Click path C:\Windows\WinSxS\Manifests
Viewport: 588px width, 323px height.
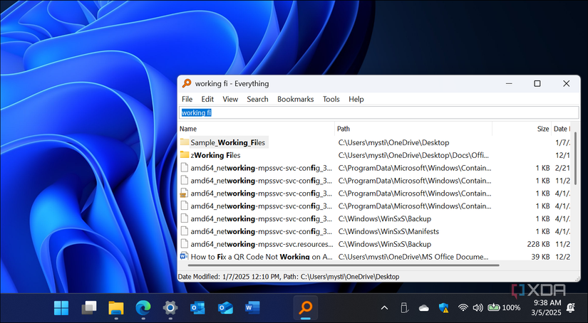pos(388,231)
